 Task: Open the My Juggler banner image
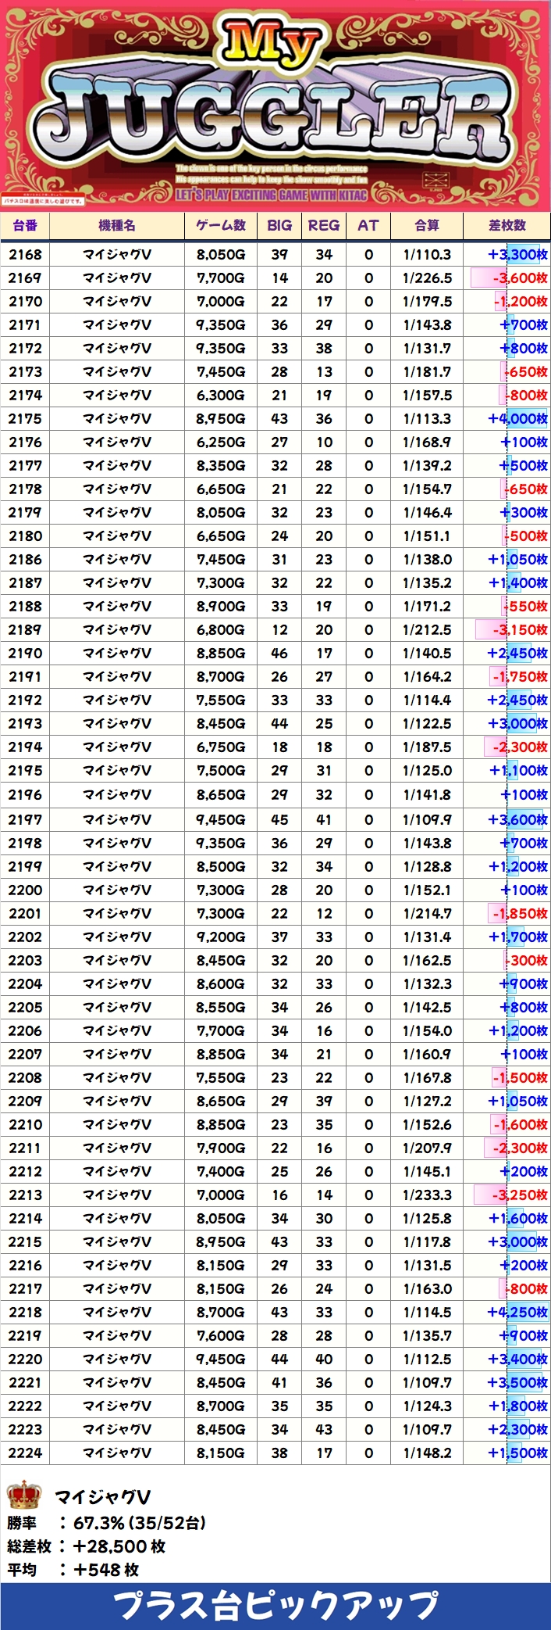tap(275, 106)
